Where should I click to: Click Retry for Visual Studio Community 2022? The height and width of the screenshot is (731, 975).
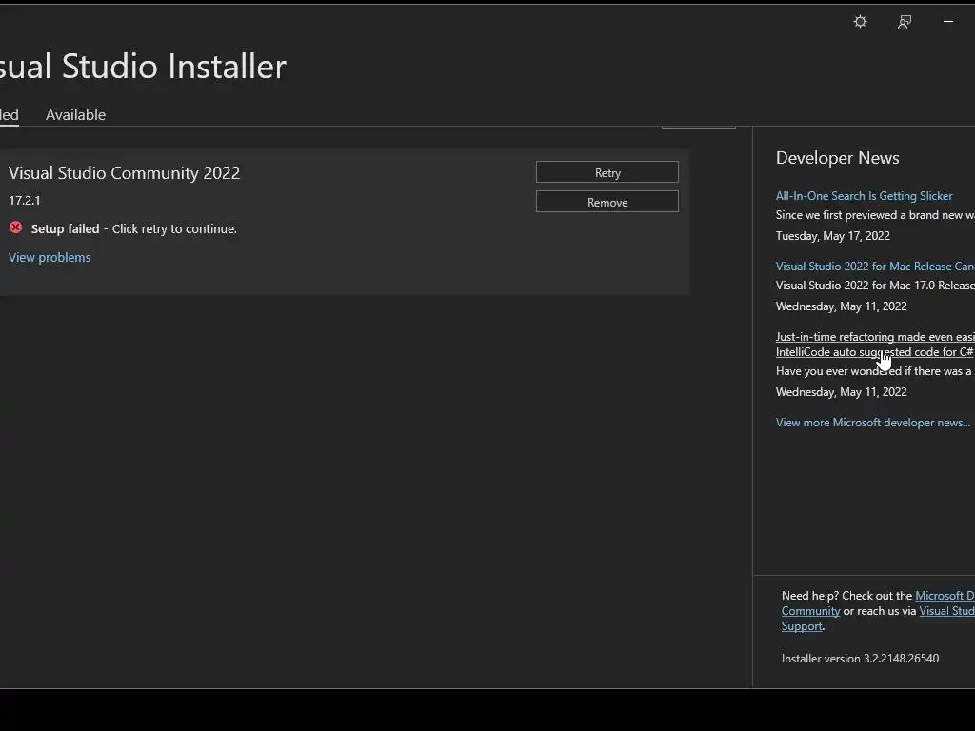pos(607,173)
